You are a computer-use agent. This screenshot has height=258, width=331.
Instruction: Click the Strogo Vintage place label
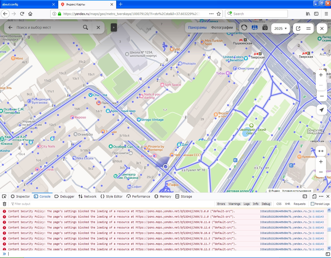pyautogui.click(x=152, y=120)
